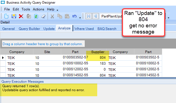Screen dimensions: 176x103
Task: Paste with the clipboard icon
Action: click(x=67, y=16)
